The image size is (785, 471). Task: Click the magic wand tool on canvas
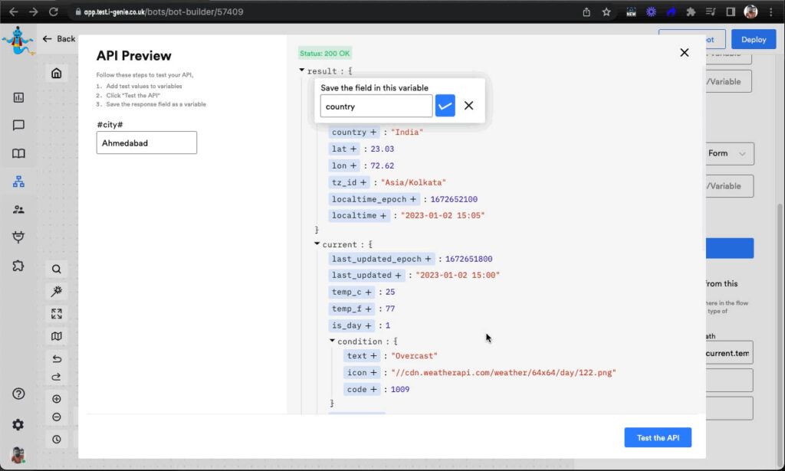[x=57, y=291]
